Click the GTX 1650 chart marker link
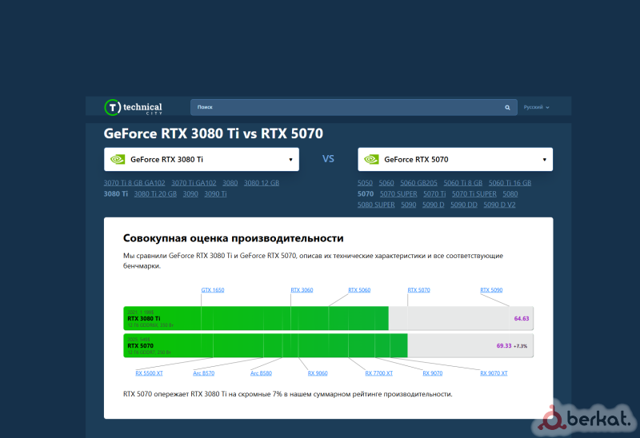This screenshot has width=640, height=438. (x=213, y=290)
